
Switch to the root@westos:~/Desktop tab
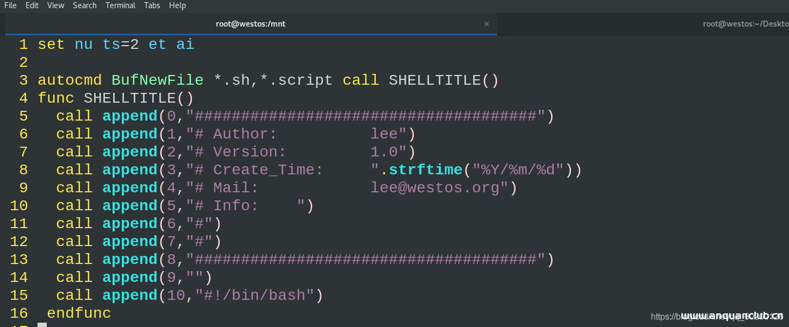coord(745,24)
